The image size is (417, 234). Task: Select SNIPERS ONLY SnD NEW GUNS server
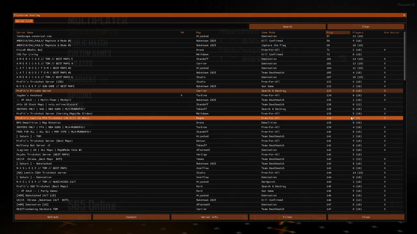point(209,109)
